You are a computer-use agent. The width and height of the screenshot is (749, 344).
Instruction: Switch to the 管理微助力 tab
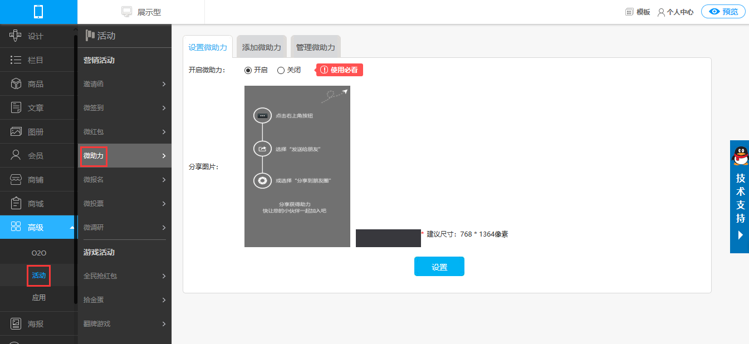tap(316, 47)
